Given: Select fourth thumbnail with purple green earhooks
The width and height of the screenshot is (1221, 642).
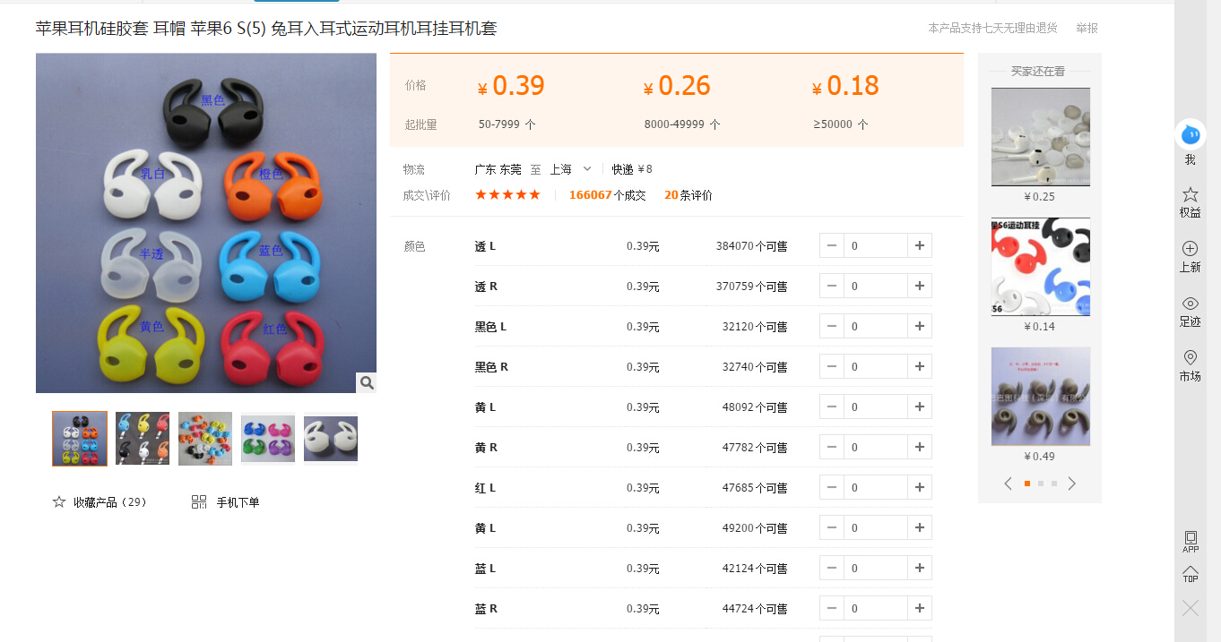Looking at the screenshot, I should [268, 439].
